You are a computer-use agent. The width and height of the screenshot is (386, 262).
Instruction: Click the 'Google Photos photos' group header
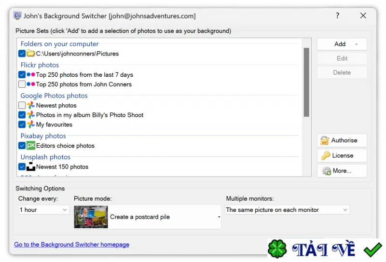coord(54,96)
